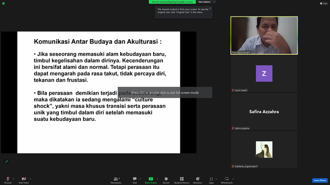This screenshot has width=330, height=185.
Task: Open the View Options dropdown
Action: [x=207, y=2]
